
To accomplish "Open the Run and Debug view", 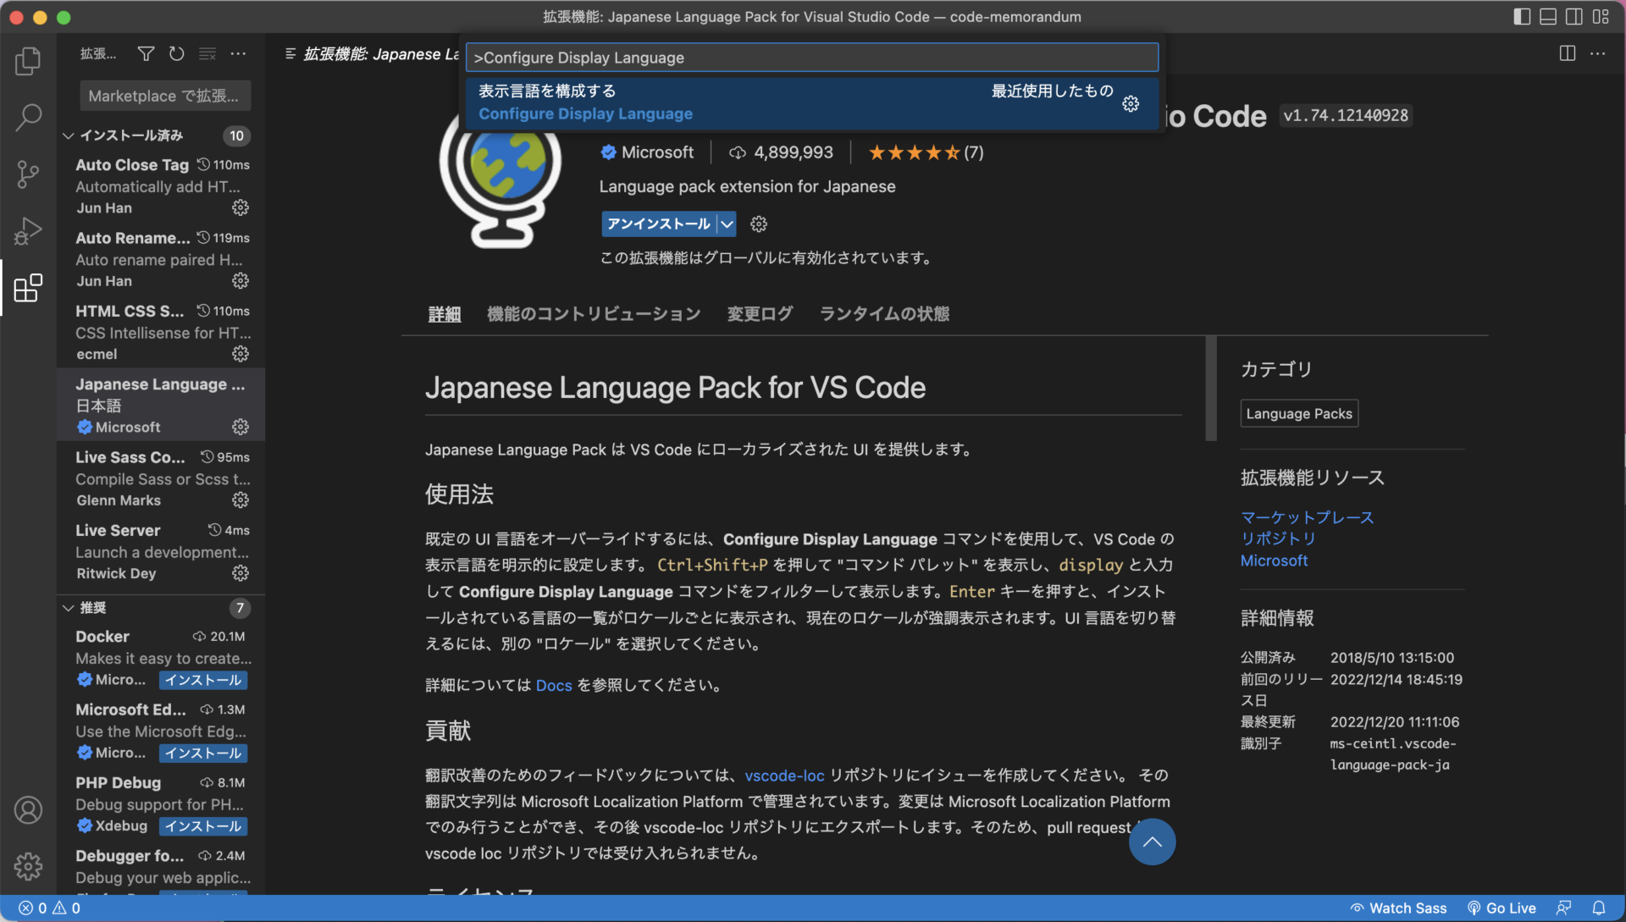I will [28, 230].
